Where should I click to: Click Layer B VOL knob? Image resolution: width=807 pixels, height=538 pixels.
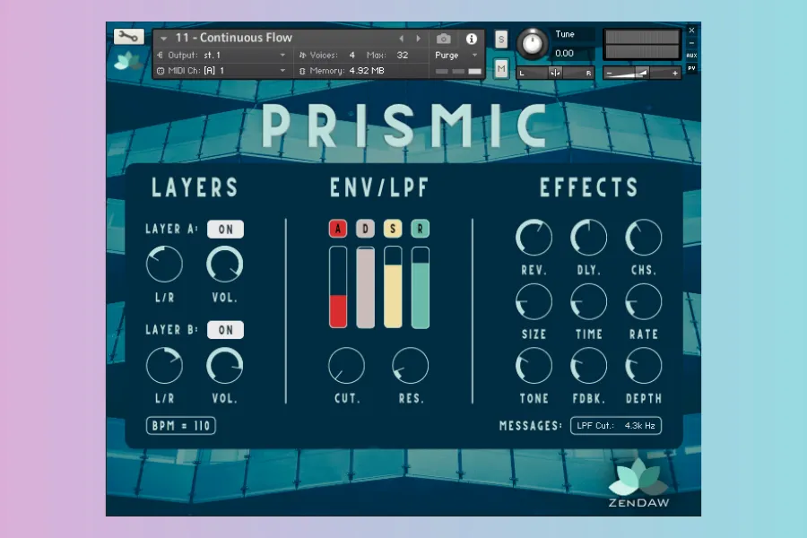tap(225, 365)
